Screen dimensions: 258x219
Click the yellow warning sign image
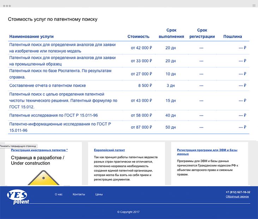click(x=43, y=178)
